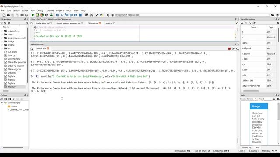Select CRNmain.py in File explorer
Screen dimensions: 280x157
pyautogui.click(x=14, y=59)
